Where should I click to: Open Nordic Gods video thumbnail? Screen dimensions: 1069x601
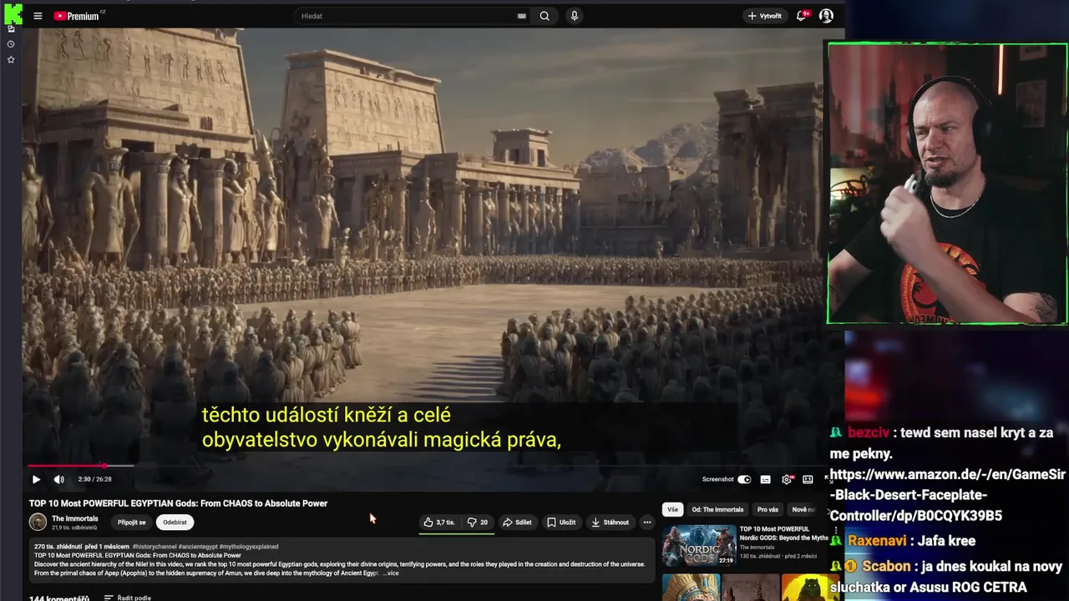click(699, 546)
